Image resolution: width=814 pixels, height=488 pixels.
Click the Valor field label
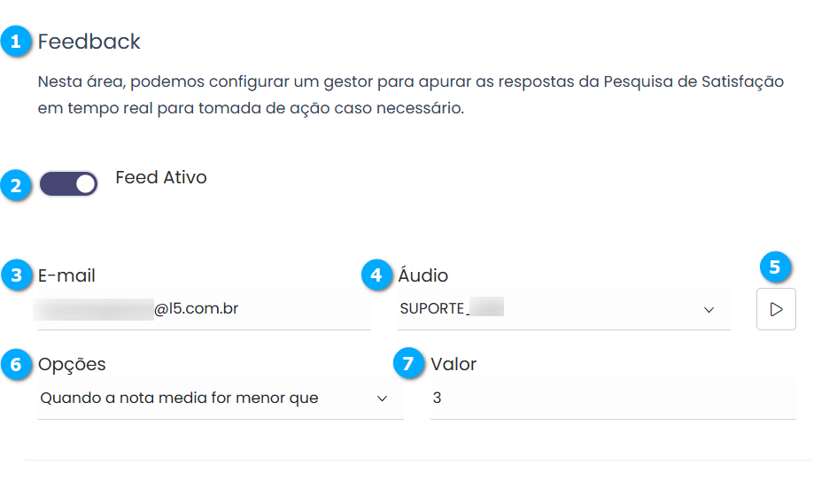click(x=454, y=364)
